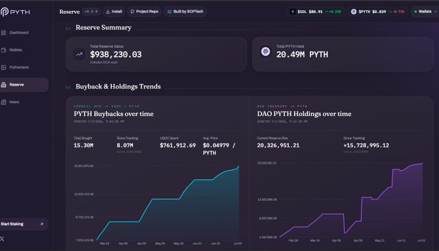The image size is (439, 251).
Task: Click the Pyth logo in the sidebar
Action: pos(15,12)
